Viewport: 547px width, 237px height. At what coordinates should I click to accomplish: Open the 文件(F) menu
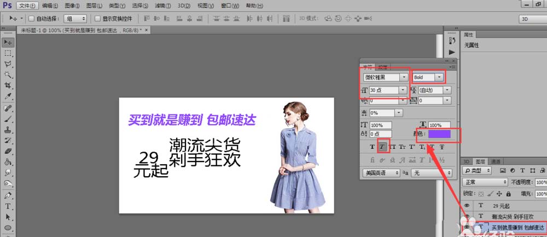[27, 6]
